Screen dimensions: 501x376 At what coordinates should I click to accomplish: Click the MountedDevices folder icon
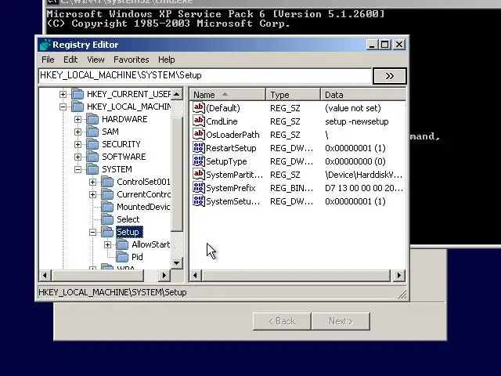(x=108, y=207)
